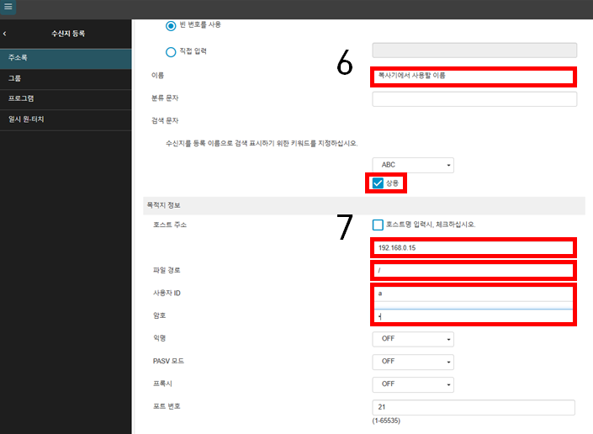Image resolution: width=593 pixels, height=434 pixels.
Task: Open 임시 원-터치 in the sidebar
Action: pos(66,119)
